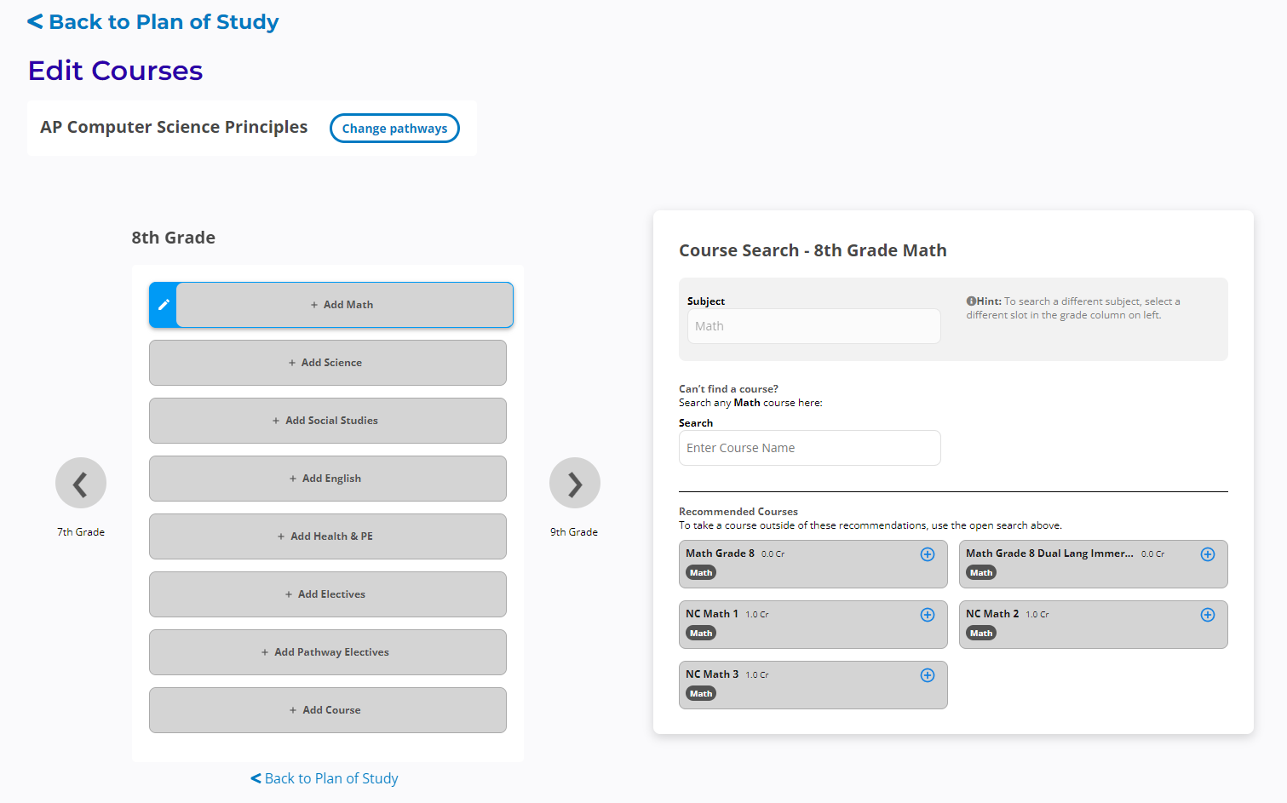The width and height of the screenshot is (1287, 803).
Task: Click the Change pathways button
Action: pyautogui.click(x=394, y=129)
